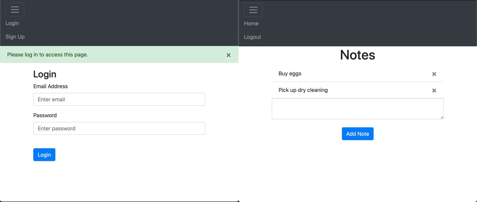Open the Sign Up nav link
Image resolution: width=477 pixels, height=202 pixels.
pyautogui.click(x=15, y=37)
